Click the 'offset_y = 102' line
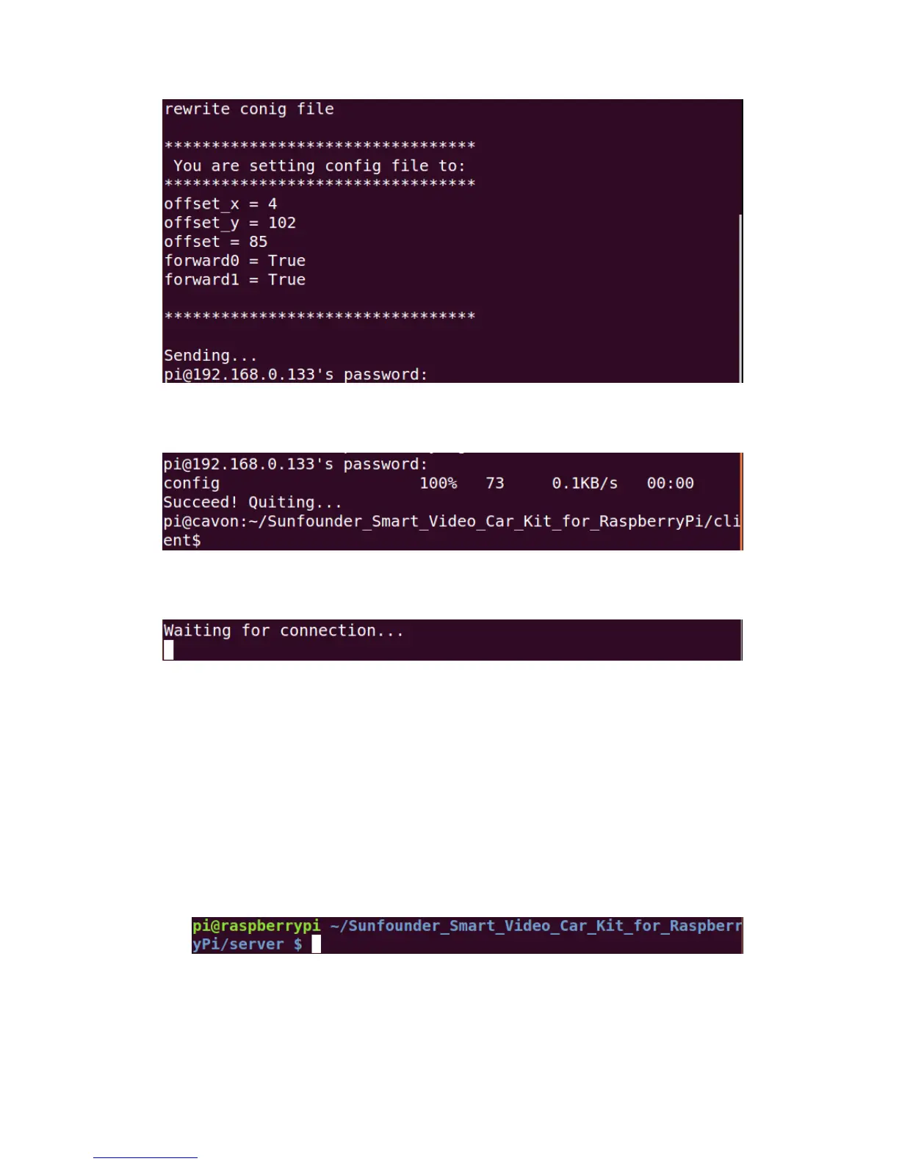This screenshot has height=1164, width=899. [x=230, y=223]
